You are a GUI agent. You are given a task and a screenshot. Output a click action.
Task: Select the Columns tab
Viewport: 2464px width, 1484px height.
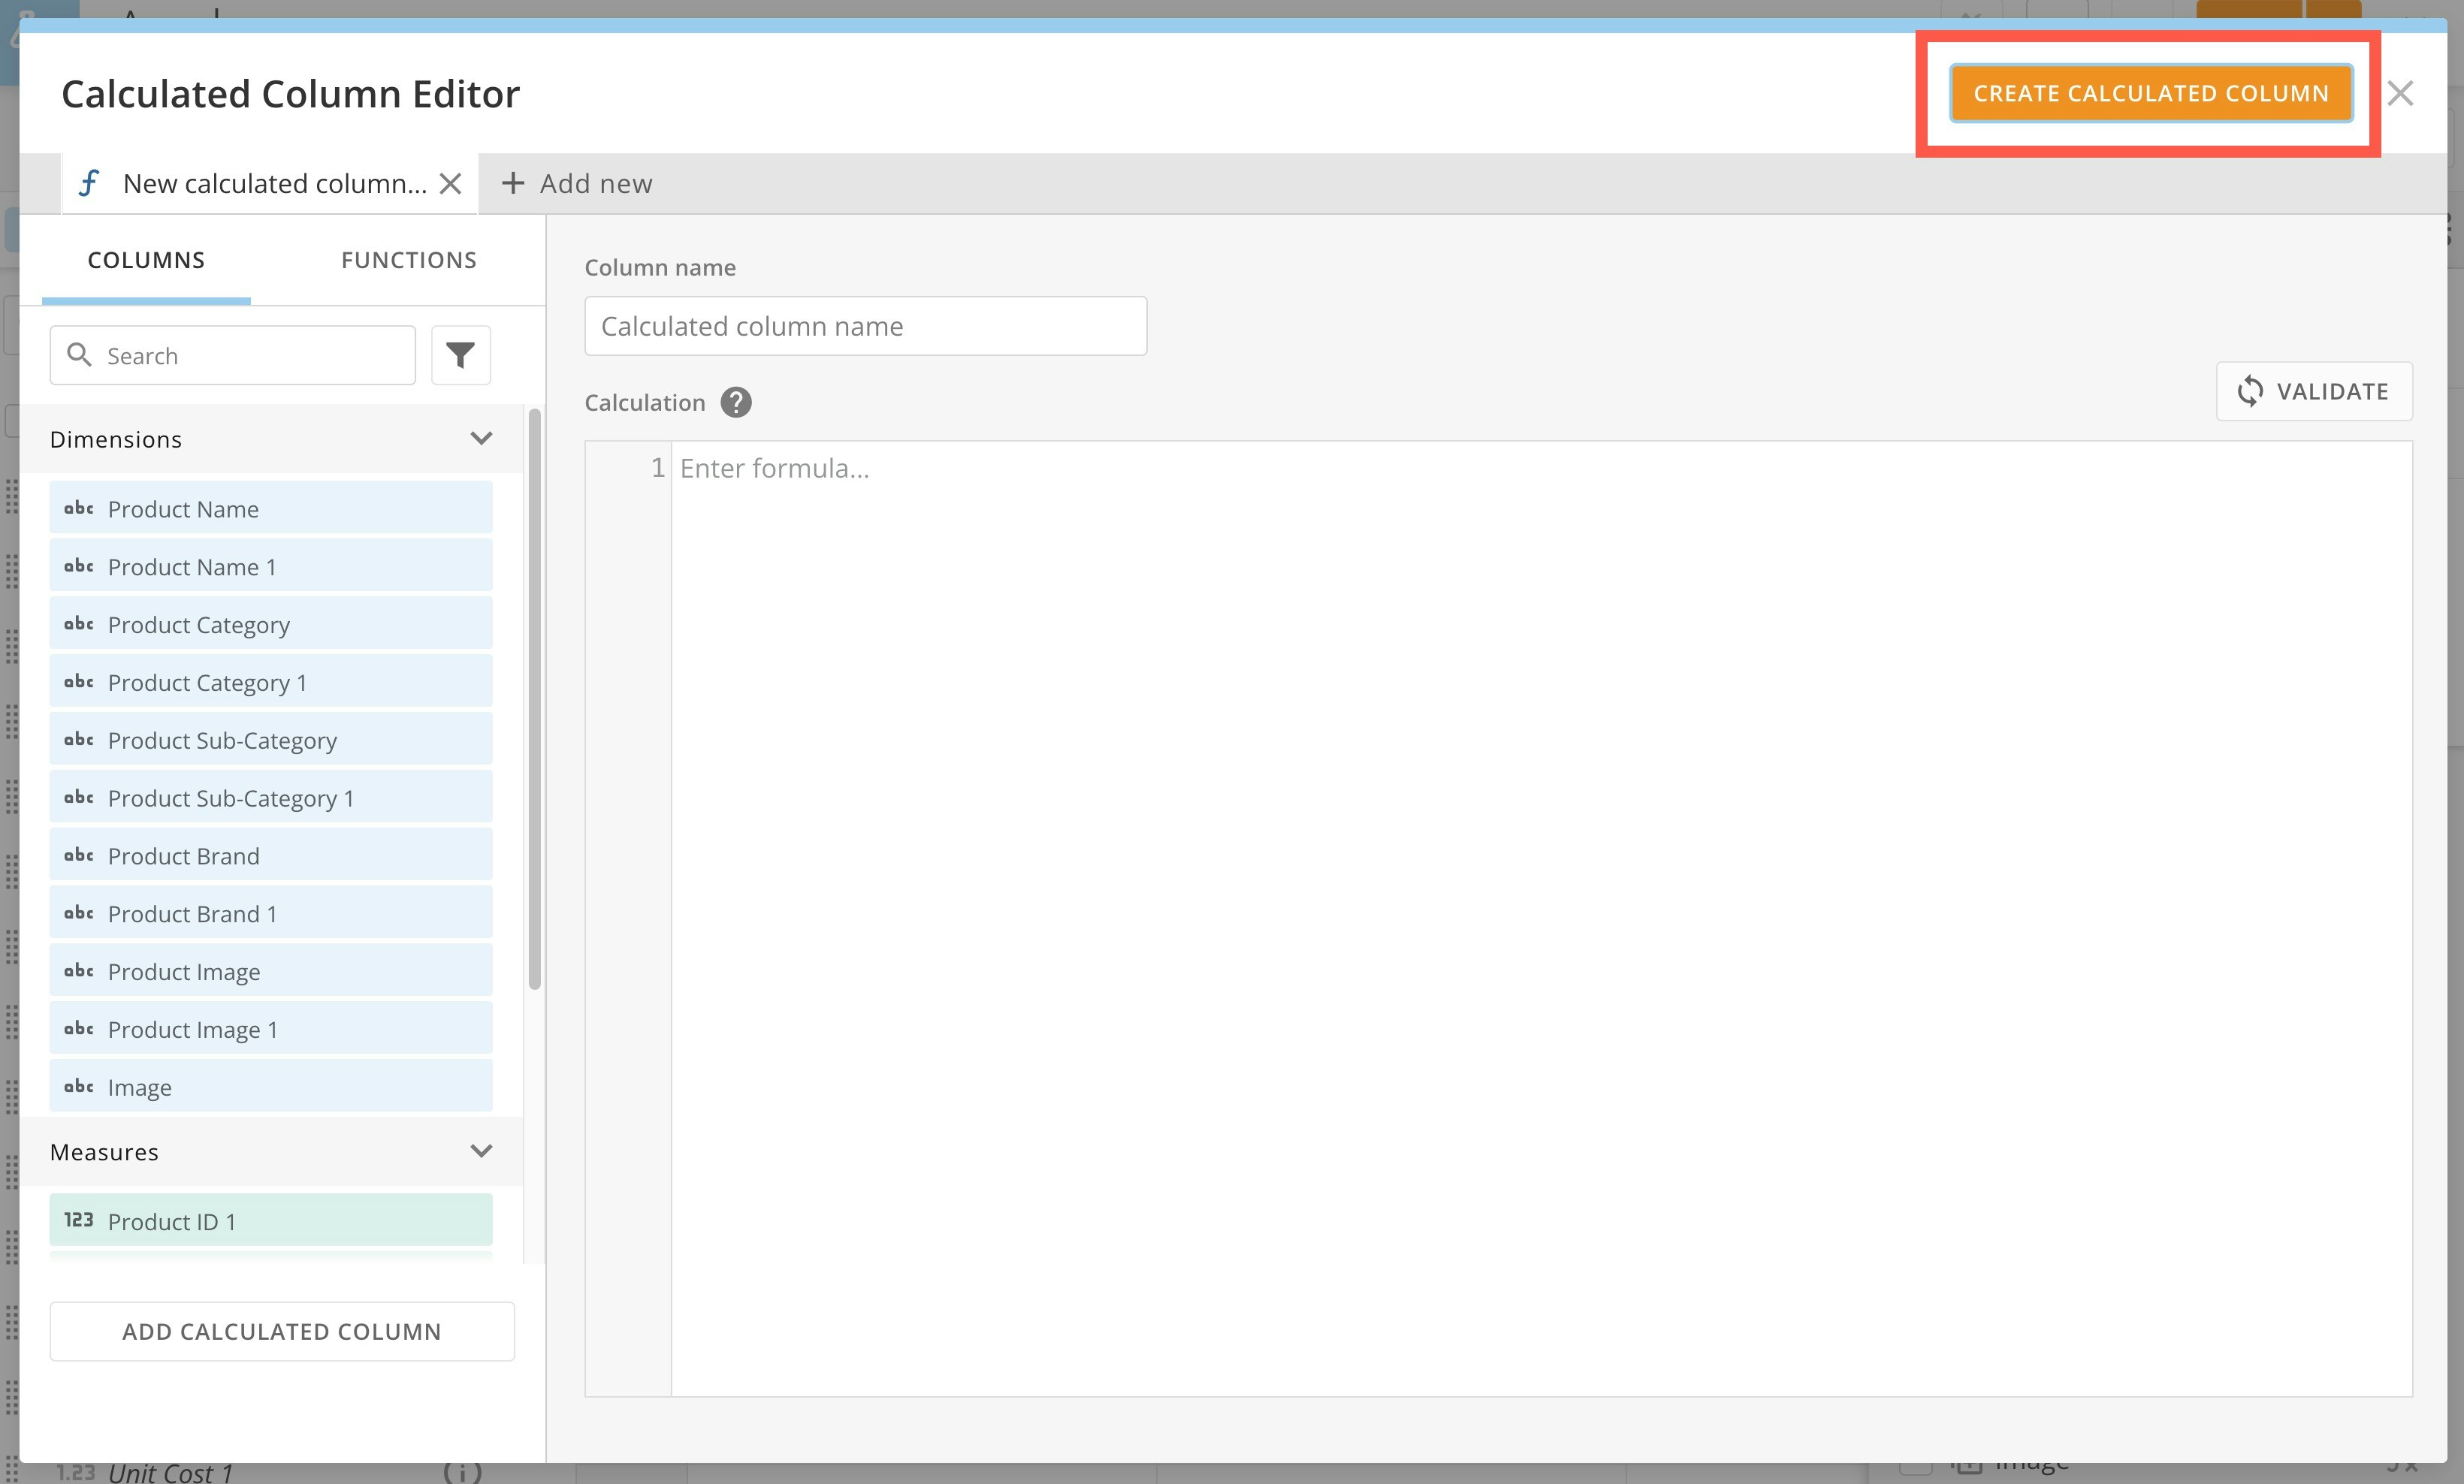(x=146, y=260)
